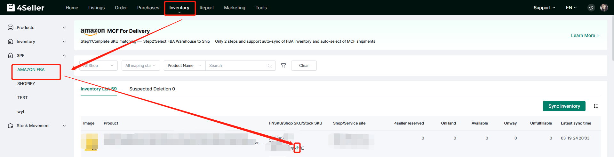Viewport: 614px width, 157px height.
Task: Open the EN language dropdown
Action: pyautogui.click(x=571, y=8)
